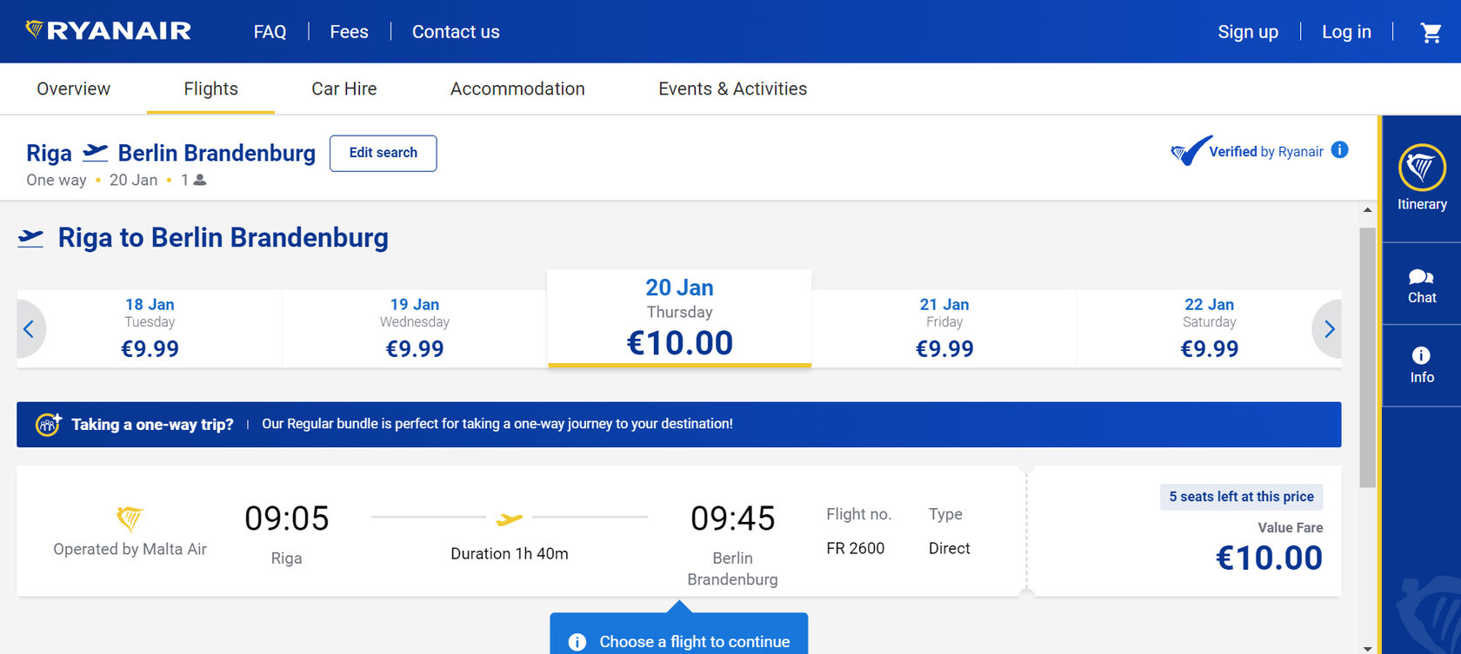The height and width of the screenshot is (654, 1461).
Task: Open the shopping cart icon
Action: (1431, 32)
